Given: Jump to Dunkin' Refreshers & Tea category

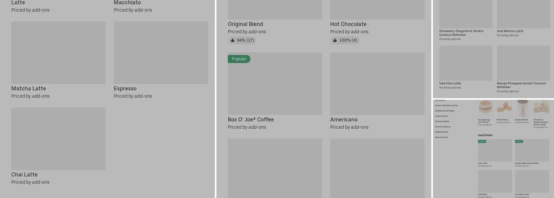Looking at the screenshot, I should (x=446, y=106).
